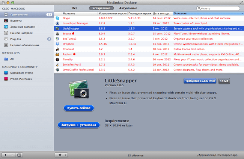Click the /Applications/LittleSnapper.app path
The image size is (244, 159).
[217, 155]
